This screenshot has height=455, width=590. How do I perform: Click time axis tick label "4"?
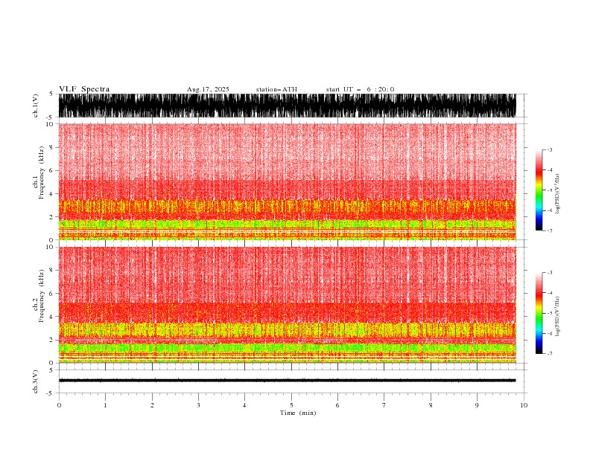(x=244, y=405)
